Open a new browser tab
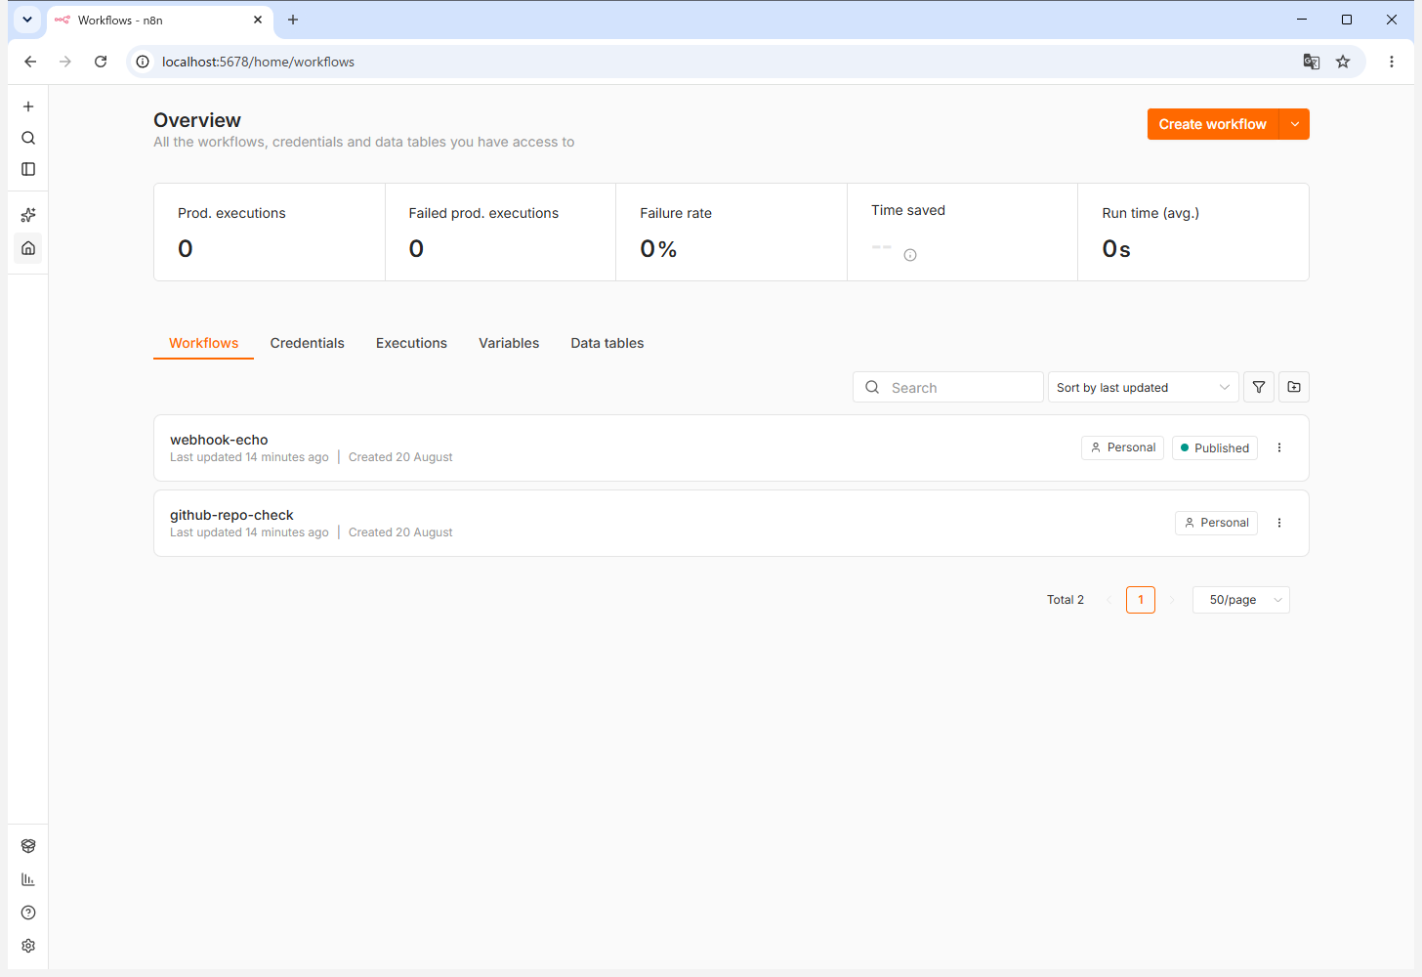 click(293, 20)
